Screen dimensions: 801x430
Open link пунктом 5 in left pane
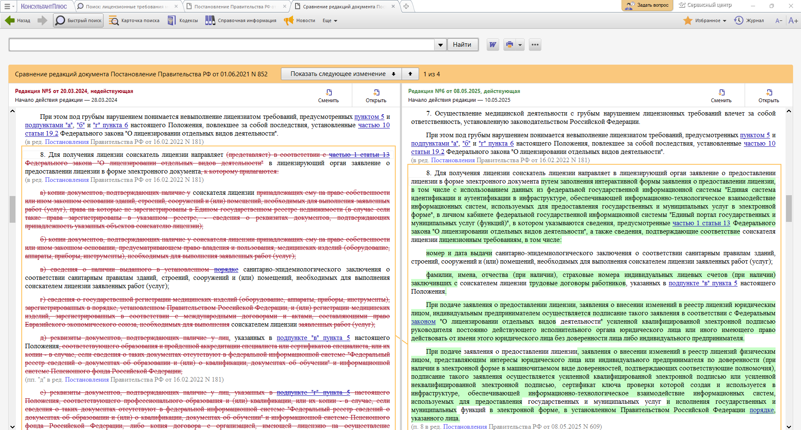point(369,117)
